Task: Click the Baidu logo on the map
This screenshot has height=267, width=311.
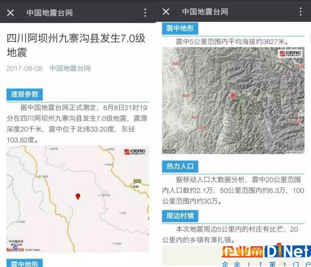Action: (15, 250)
